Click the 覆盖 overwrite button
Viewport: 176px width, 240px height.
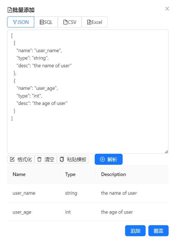pos(158,231)
